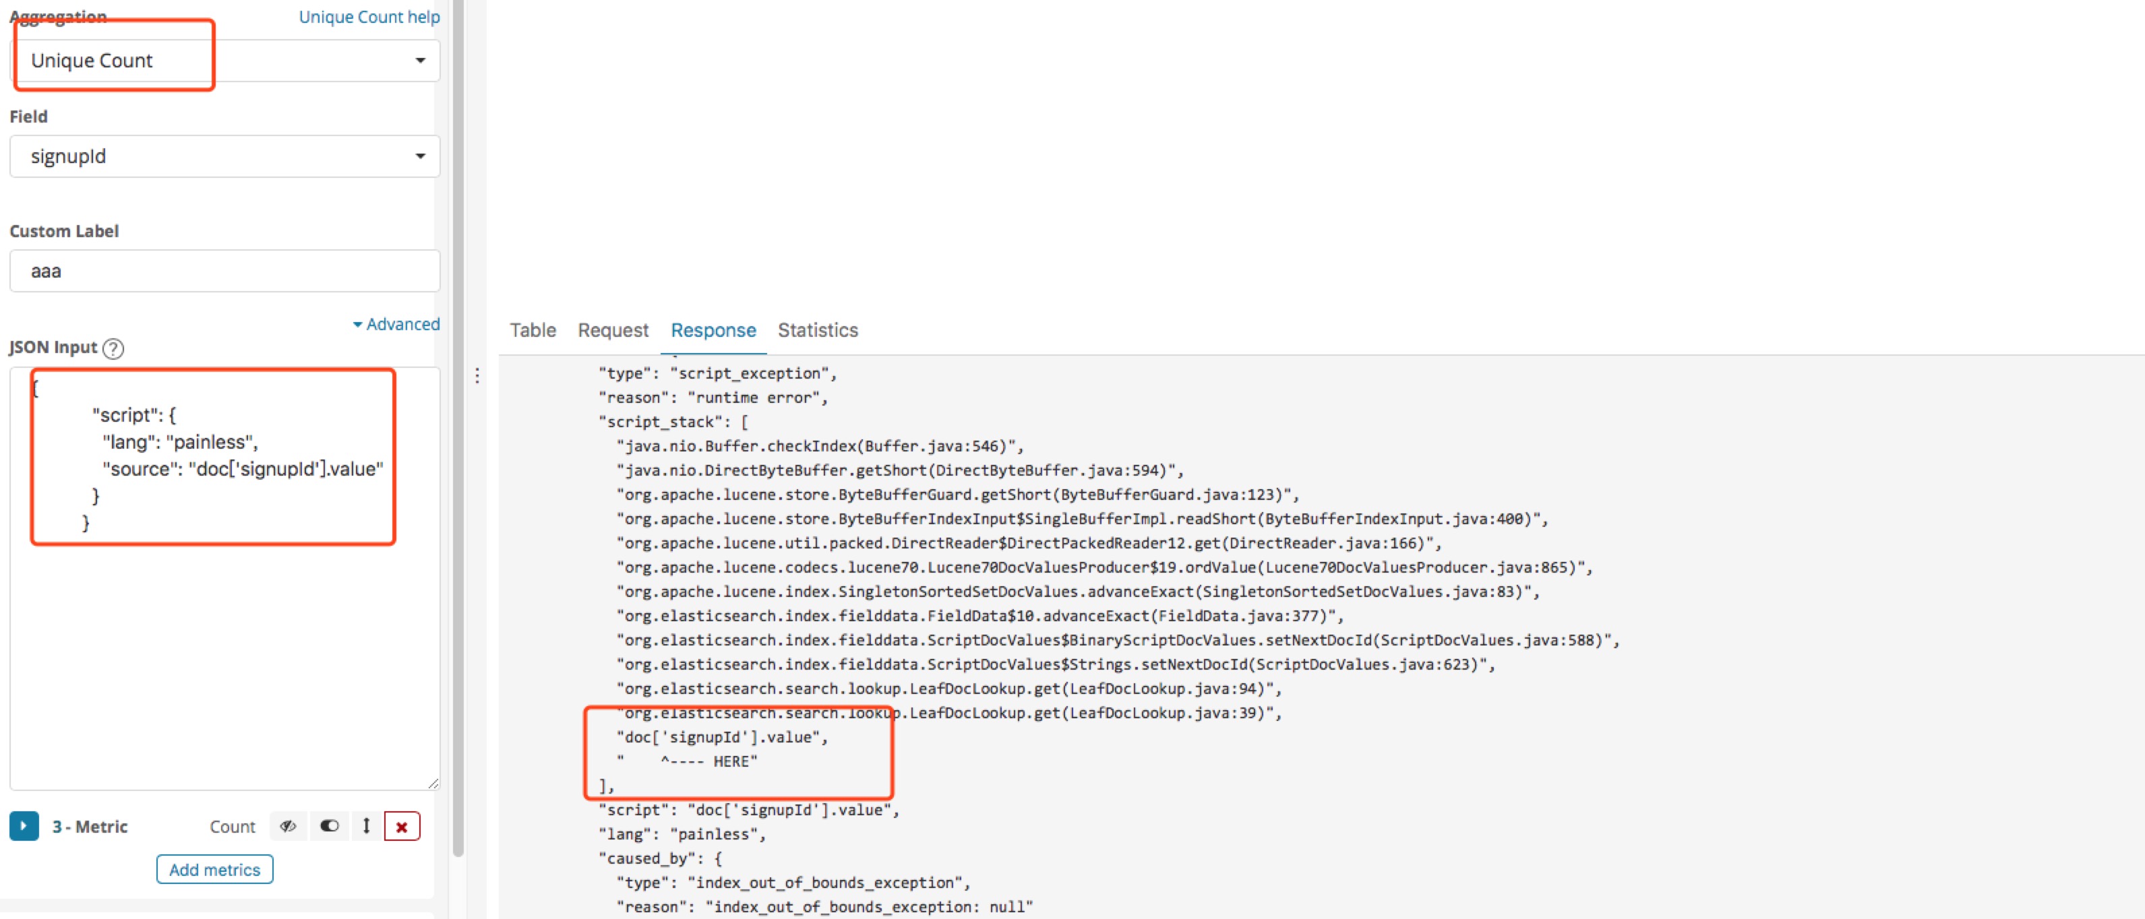Click the java.nio.Buffer.checkIndex stack line
The width and height of the screenshot is (2145, 919).
click(820, 446)
